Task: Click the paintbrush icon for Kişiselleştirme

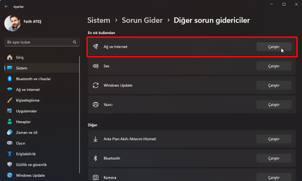Action: (10, 100)
